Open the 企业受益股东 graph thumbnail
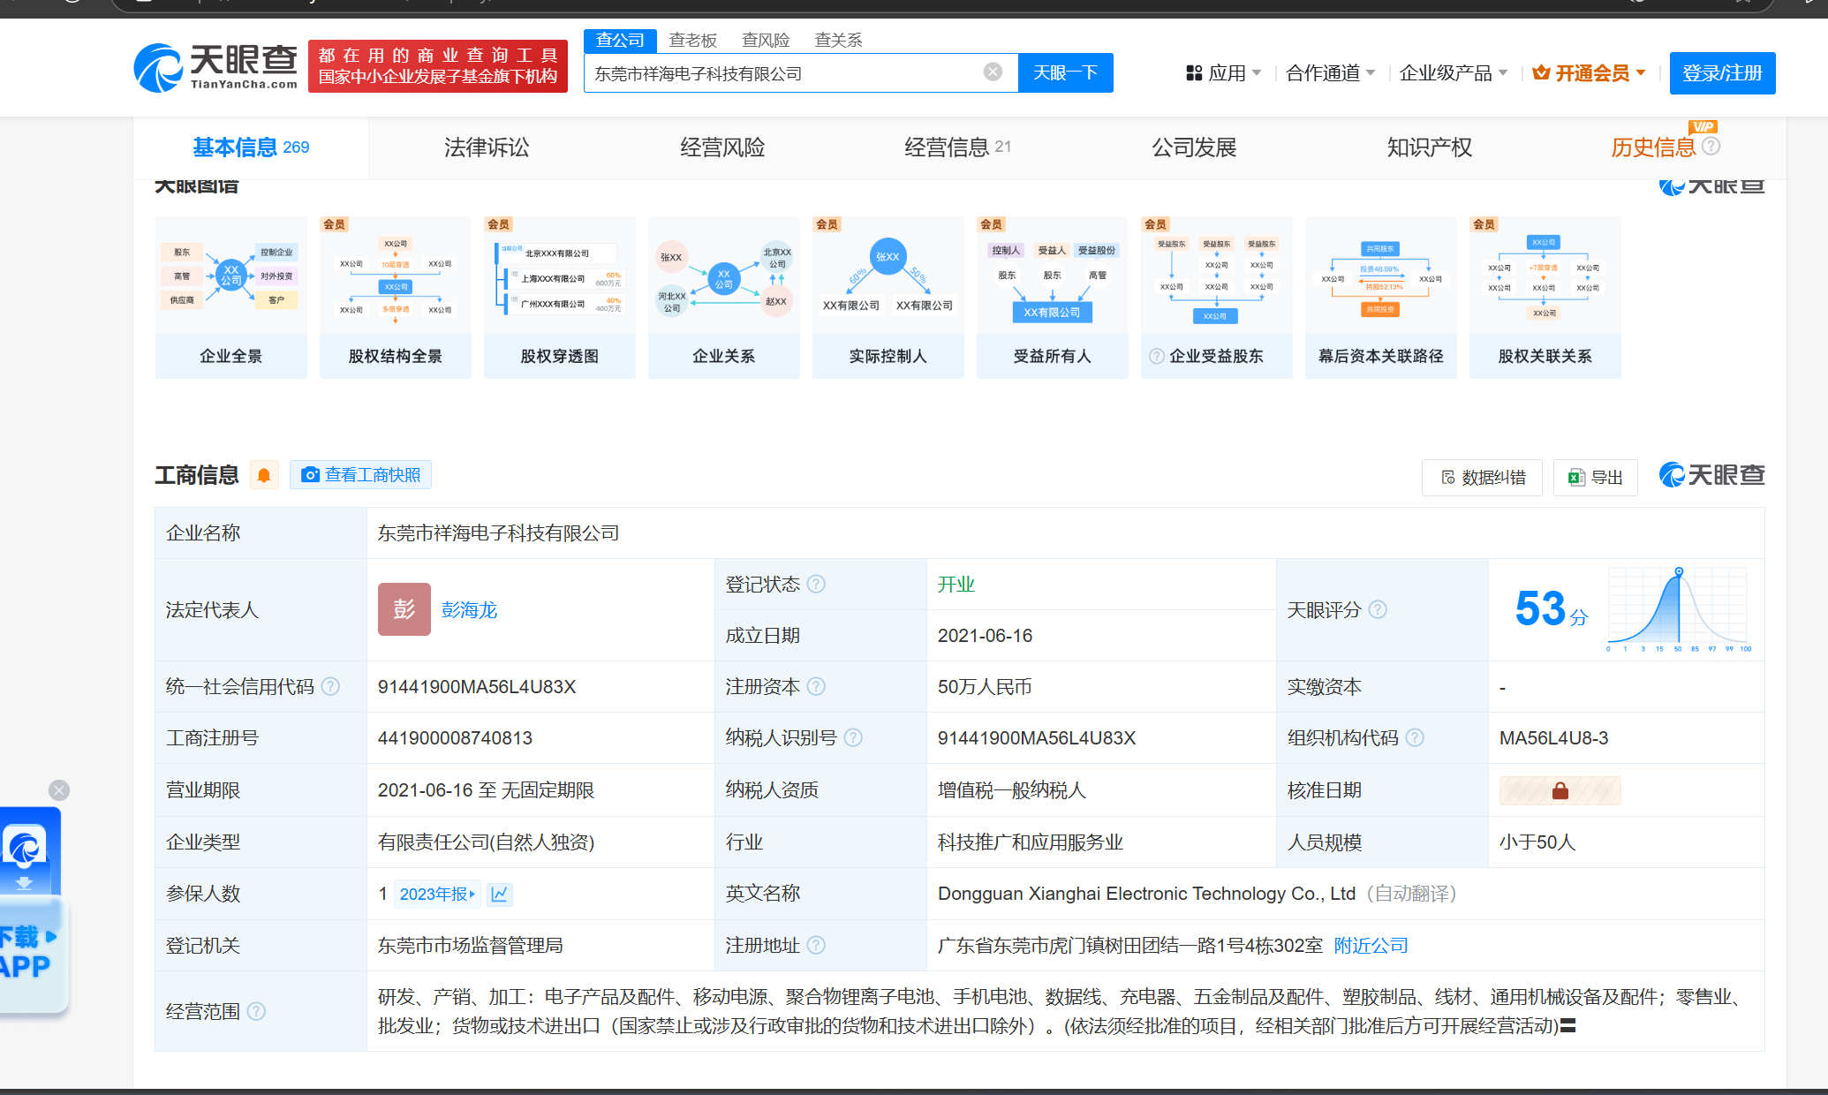 pos(1217,297)
